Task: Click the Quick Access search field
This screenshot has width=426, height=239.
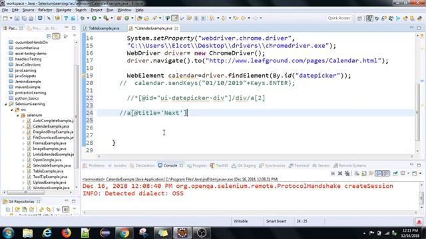Action: coord(339,18)
